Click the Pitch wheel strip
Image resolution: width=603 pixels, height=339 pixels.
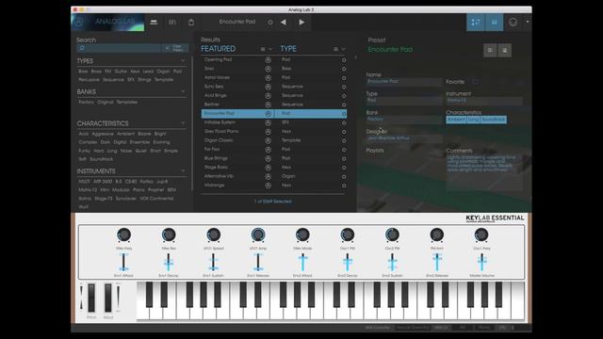(91, 298)
